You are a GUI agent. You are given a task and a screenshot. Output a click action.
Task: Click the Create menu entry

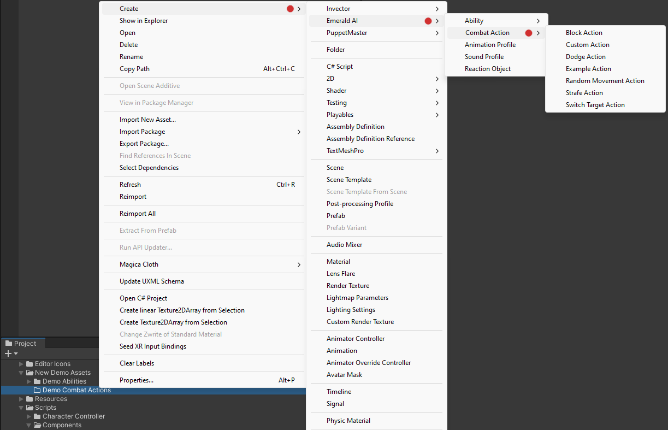point(203,9)
